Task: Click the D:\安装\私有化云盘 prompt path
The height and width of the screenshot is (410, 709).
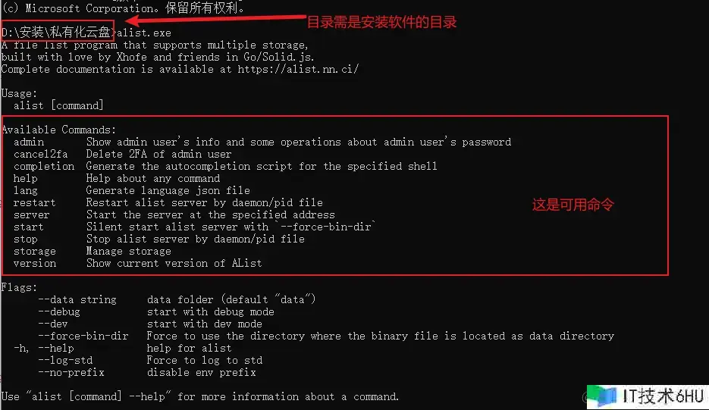Action: point(56,33)
